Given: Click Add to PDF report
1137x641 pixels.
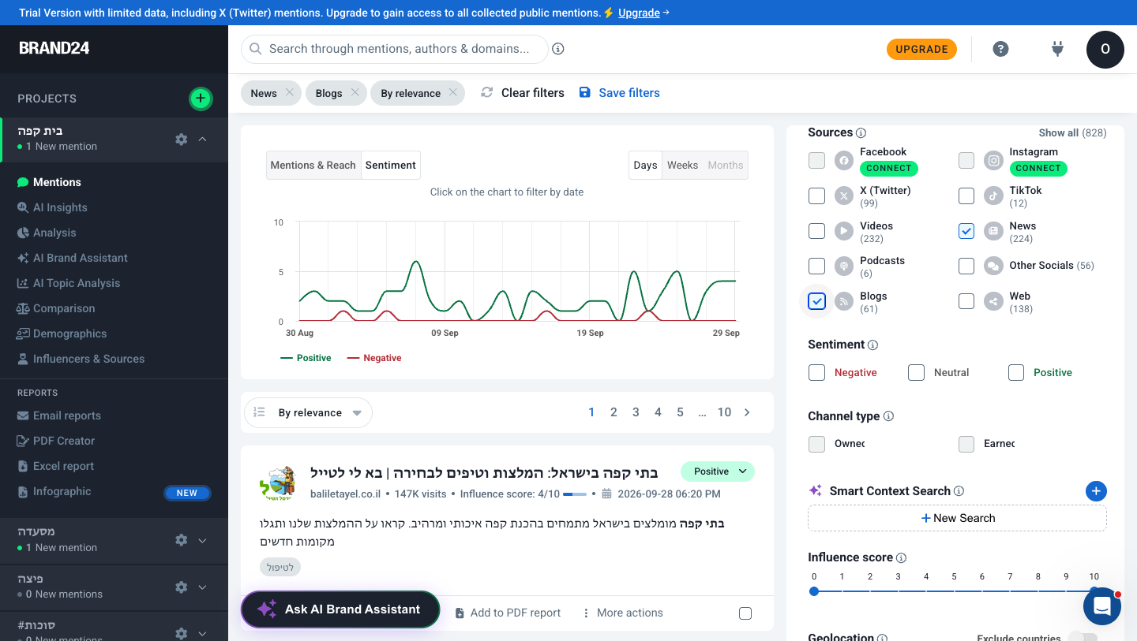Looking at the screenshot, I should pos(508,613).
